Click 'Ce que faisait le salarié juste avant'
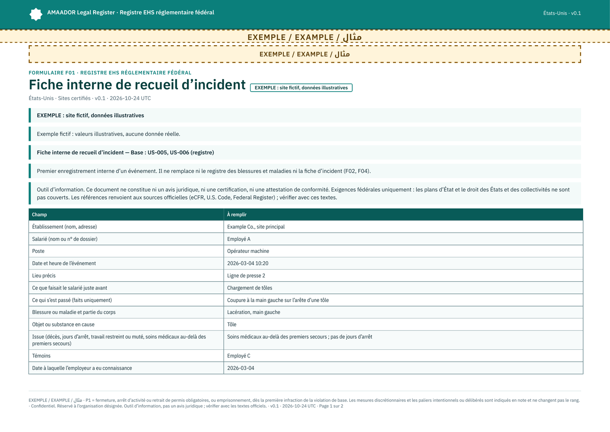The image size is (610, 432). [x=126, y=288]
